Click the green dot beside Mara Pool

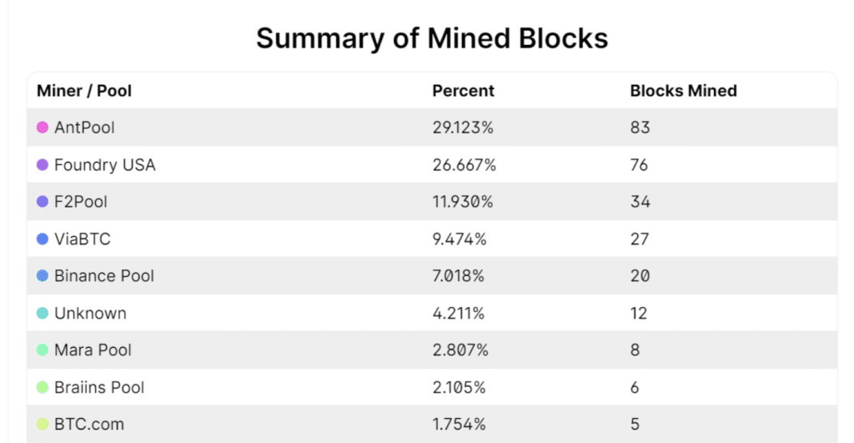pyautogui.click(x=43, y=350)
